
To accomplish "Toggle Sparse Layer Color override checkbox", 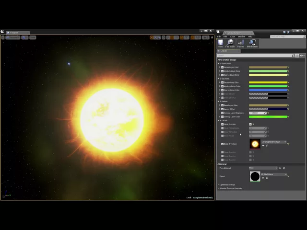I will pos(222,75).
